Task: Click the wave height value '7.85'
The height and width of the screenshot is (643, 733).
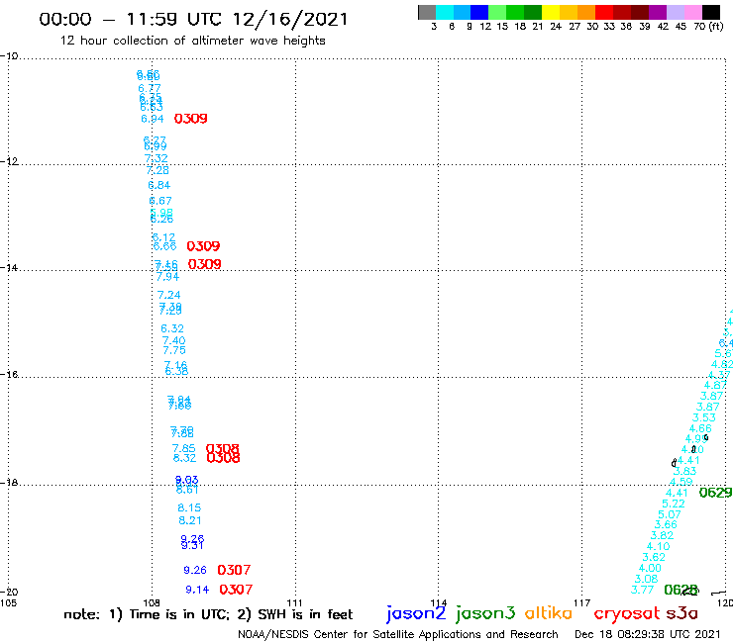Action: [183, 448]
